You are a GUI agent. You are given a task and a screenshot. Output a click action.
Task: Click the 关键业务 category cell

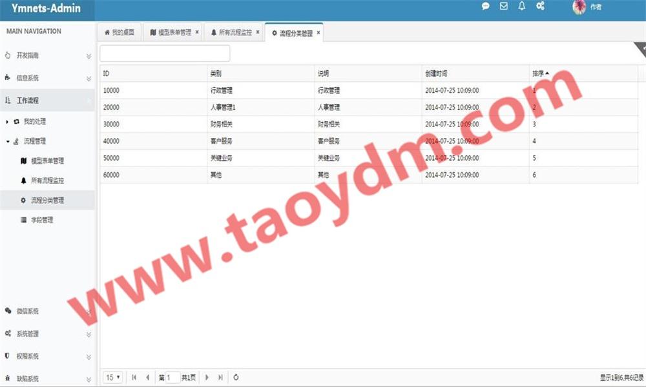[x=261, y=157]
